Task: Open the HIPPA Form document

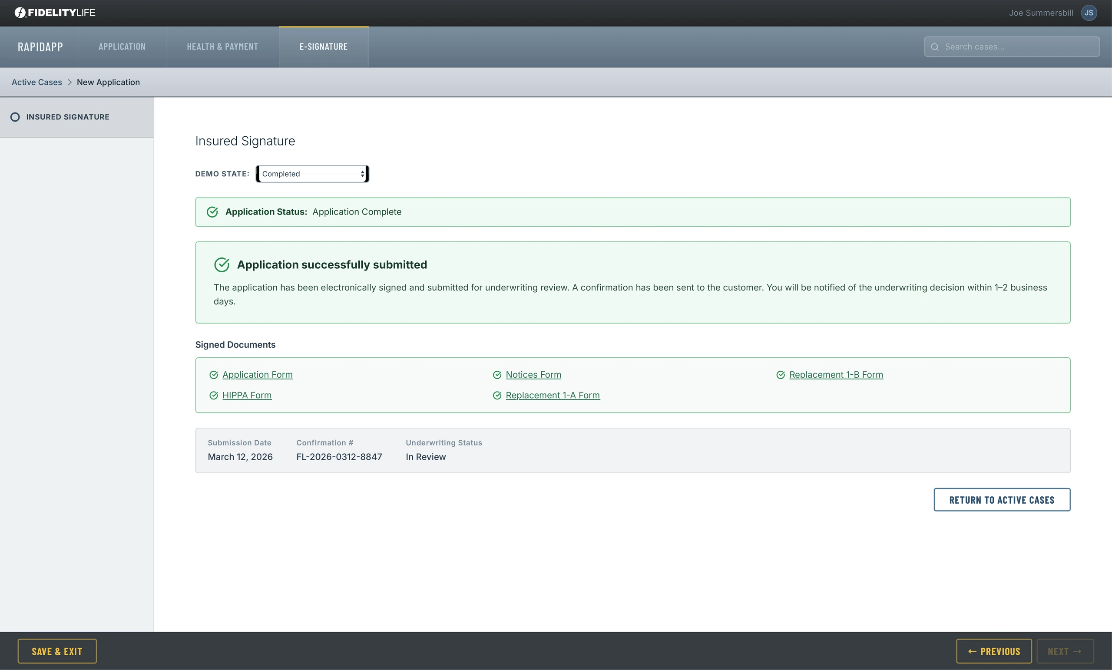Action: (247, 396)
